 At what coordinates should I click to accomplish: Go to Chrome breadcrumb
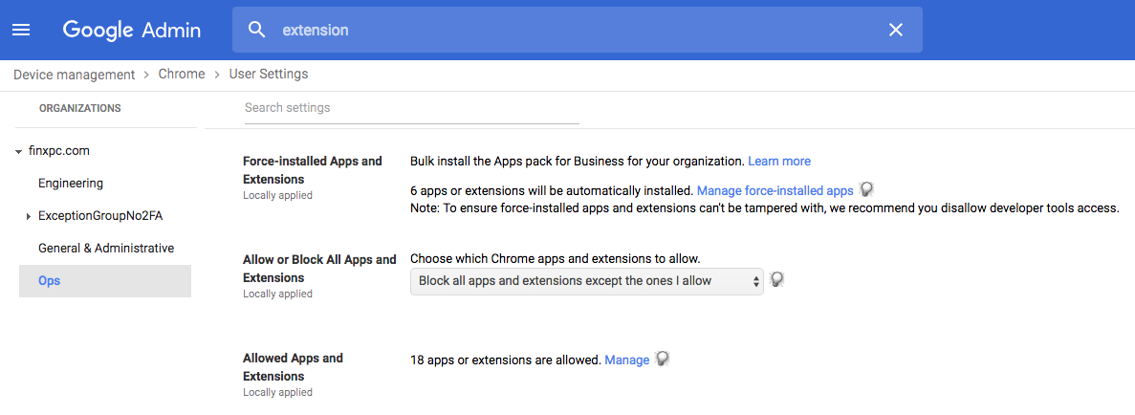[182, 74]
